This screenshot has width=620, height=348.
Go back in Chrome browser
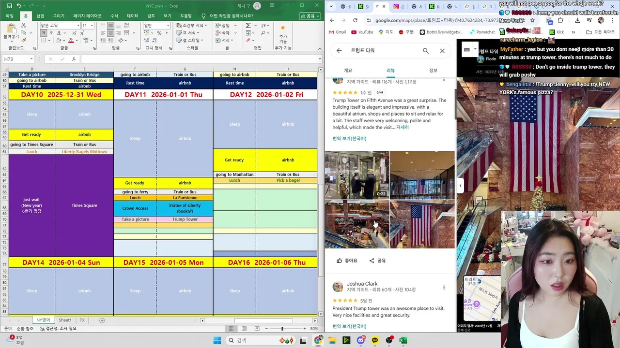(x=332, y=20)
